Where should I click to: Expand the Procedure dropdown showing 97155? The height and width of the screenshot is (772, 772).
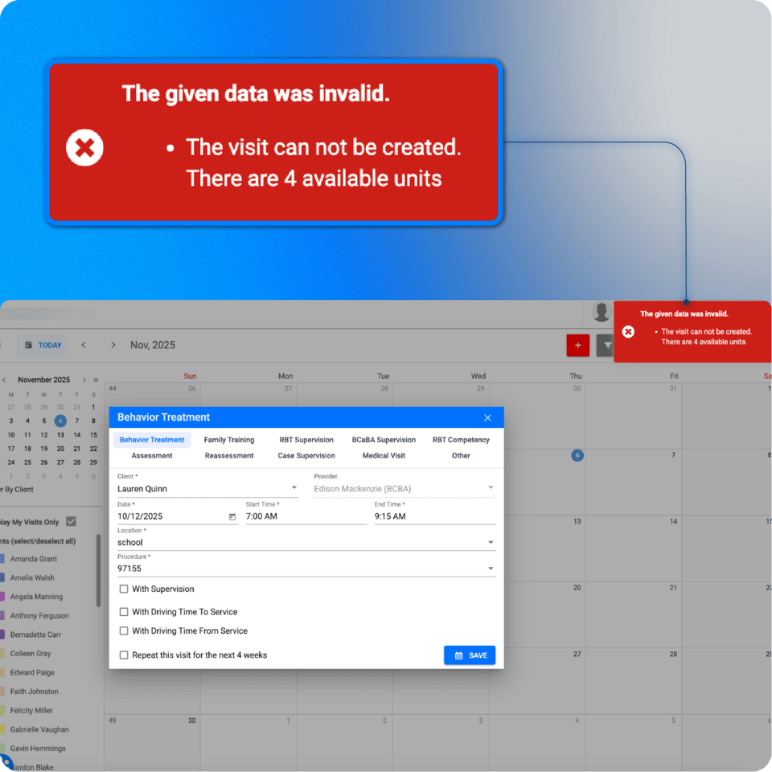coord(491,569)
